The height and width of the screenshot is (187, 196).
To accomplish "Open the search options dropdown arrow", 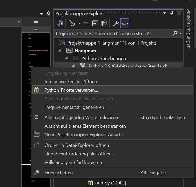I will [180, 33].
